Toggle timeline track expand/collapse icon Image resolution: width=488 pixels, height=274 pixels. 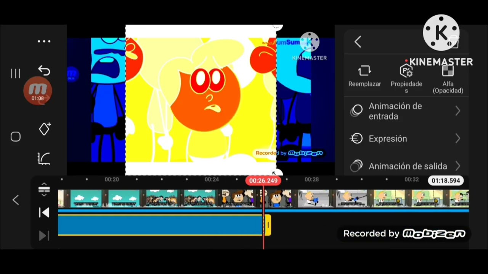tap(44, 190)
